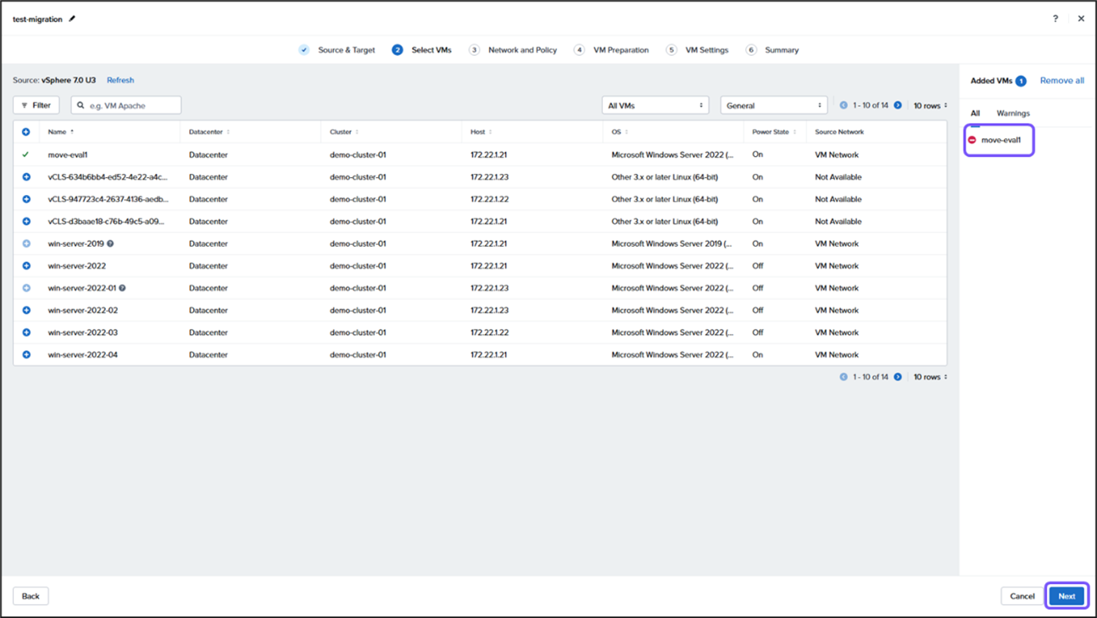The image size is (1097, 618).
Task: Open the top 10 rows selector
Action: click(930, 106)
